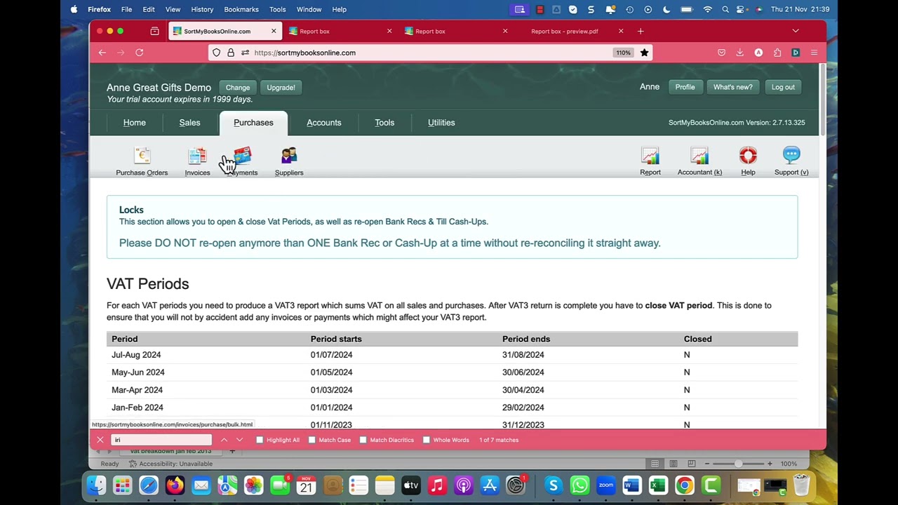This screenshot has height=505, width=898.
Task: Open the Suppliers icon
Action: coord(289,161)
